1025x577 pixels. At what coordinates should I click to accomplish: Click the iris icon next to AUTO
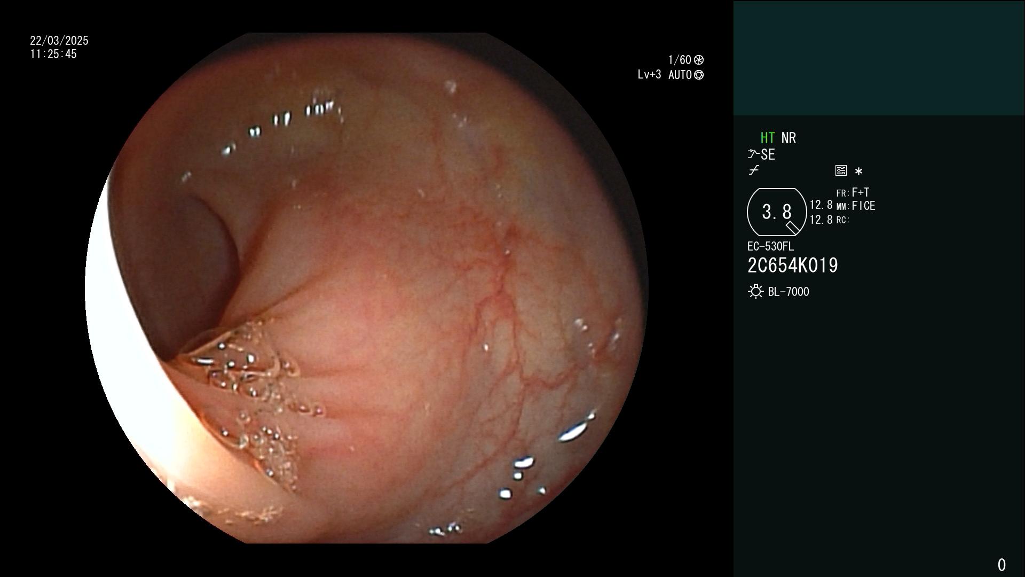699,75
